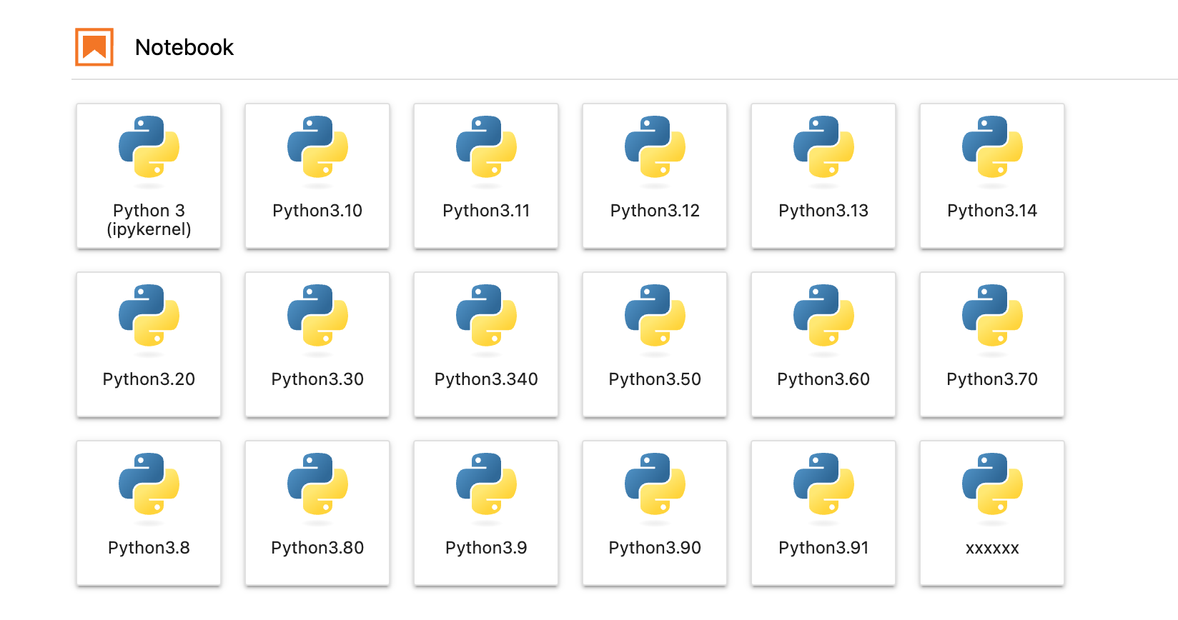The width and height of the screenshot is (1178, 620).
Task: Open a Python3.8 notebook
Action: 149,513
